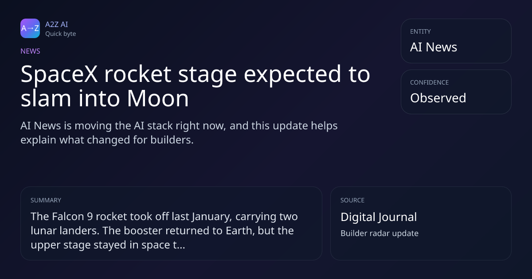The width and height of the screenshot is (532, 279).
Task: Select the Observed confidence value
Action: 438,98
